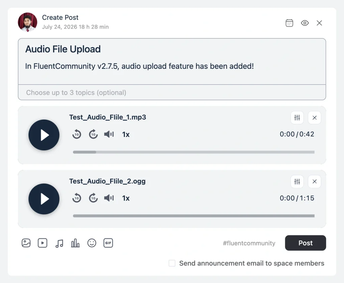This screenshot has height=283, width=344.
Task: Add audio with the music note icon
Action: 59,243
